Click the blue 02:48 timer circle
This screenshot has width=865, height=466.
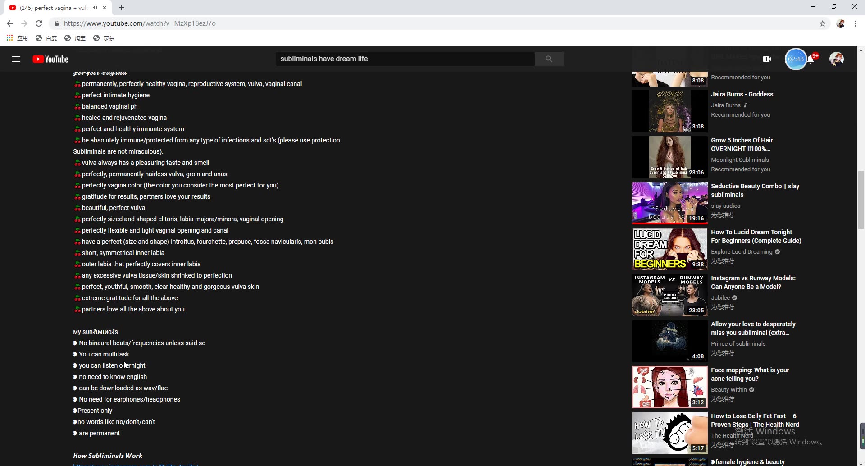coord(796,59)
